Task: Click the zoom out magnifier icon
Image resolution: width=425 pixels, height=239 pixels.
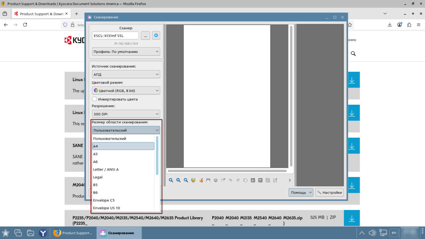Action: pos(178,180)
